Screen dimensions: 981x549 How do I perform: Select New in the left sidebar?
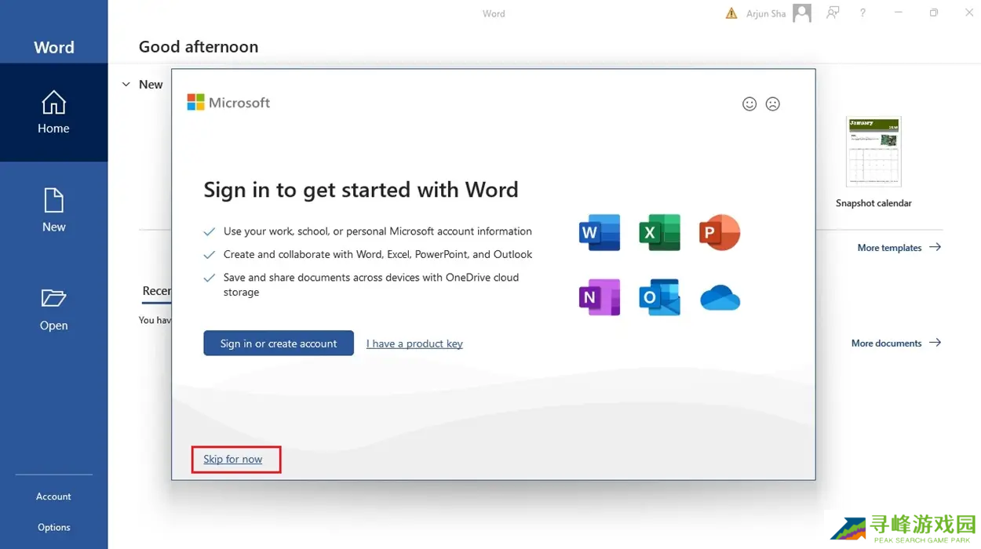[53, 210]
